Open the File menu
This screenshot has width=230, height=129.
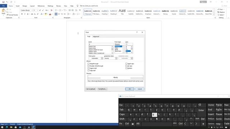click(4, 6)
